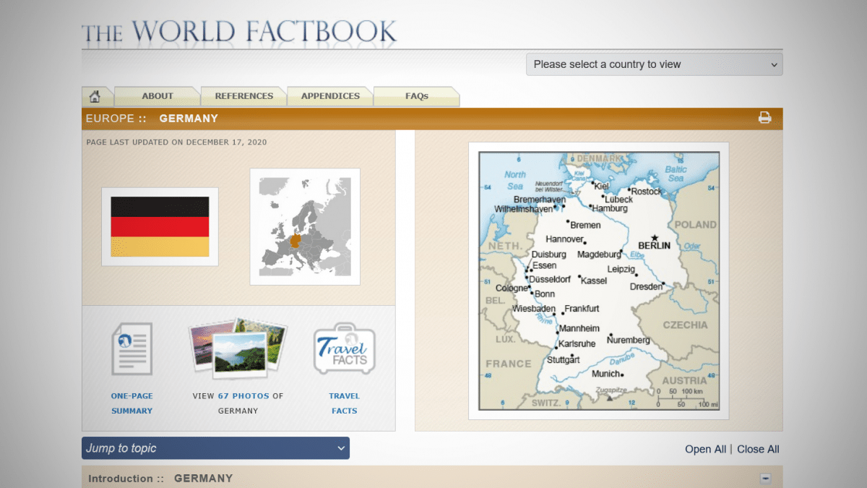Select the Appendices tab
The height and width of the screenshot is (488, 867).
click(x=330, y=96)
